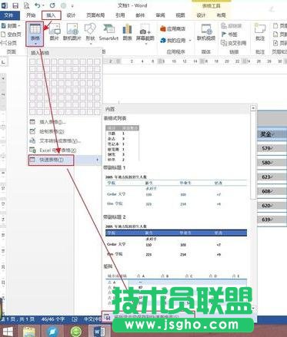Redo via the circular arrow icon
This screenshot has height=337, width=287.
(52, 5)
